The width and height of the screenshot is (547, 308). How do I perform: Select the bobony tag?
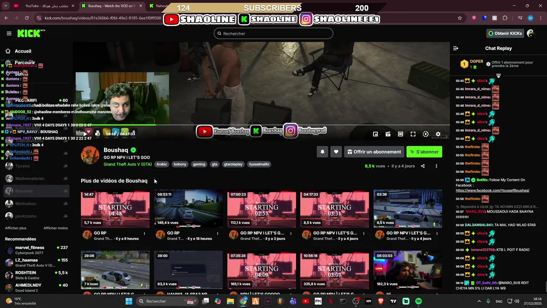(180, 164)
